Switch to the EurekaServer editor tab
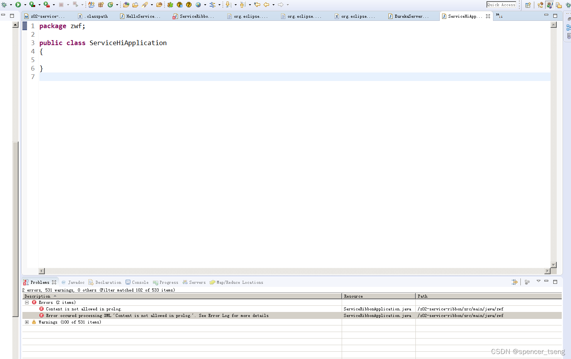This screenshot has width=571, height=359. tap(411, 16)
